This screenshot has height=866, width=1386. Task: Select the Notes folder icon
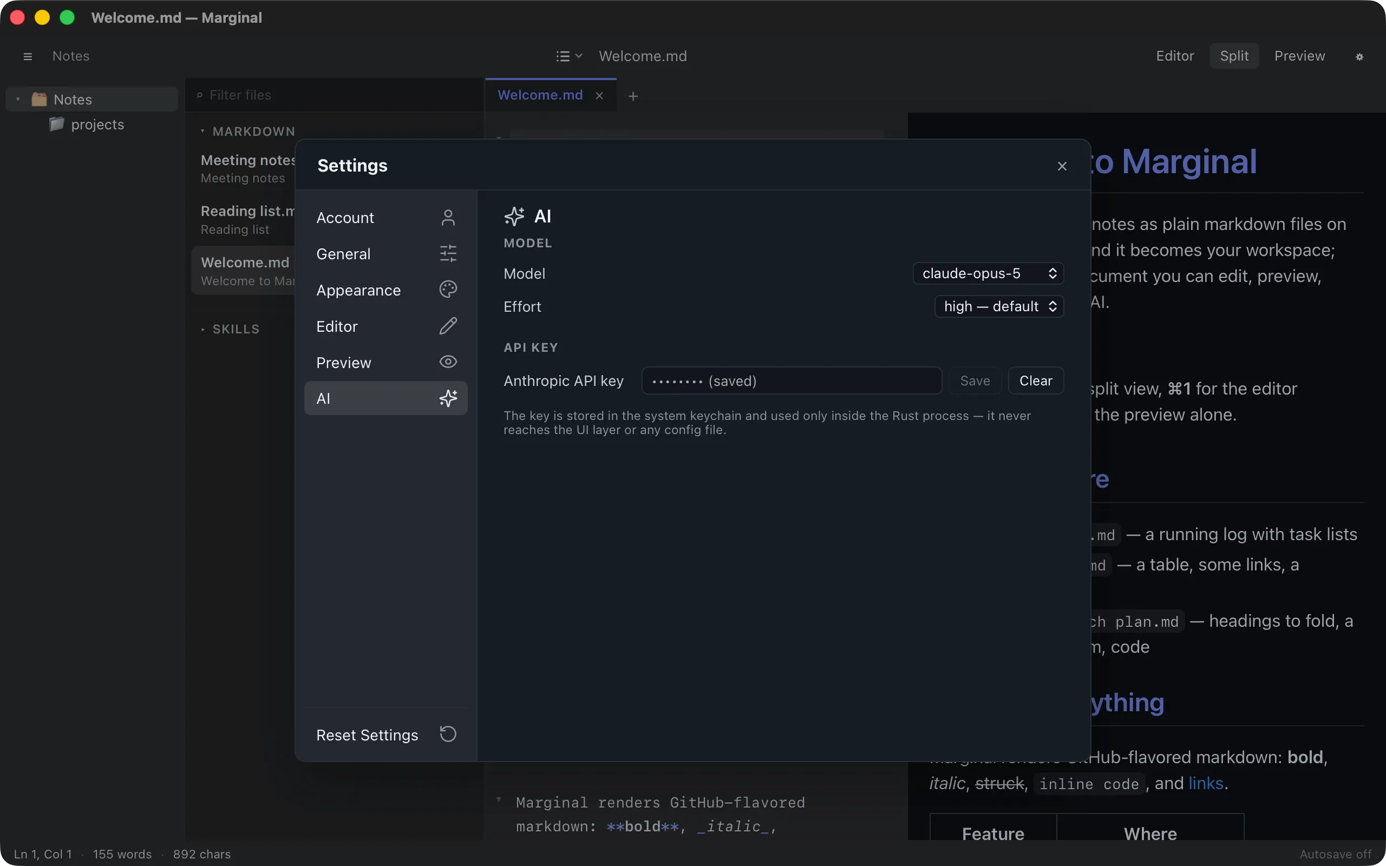pyautogui.click(x=39, y=99)
